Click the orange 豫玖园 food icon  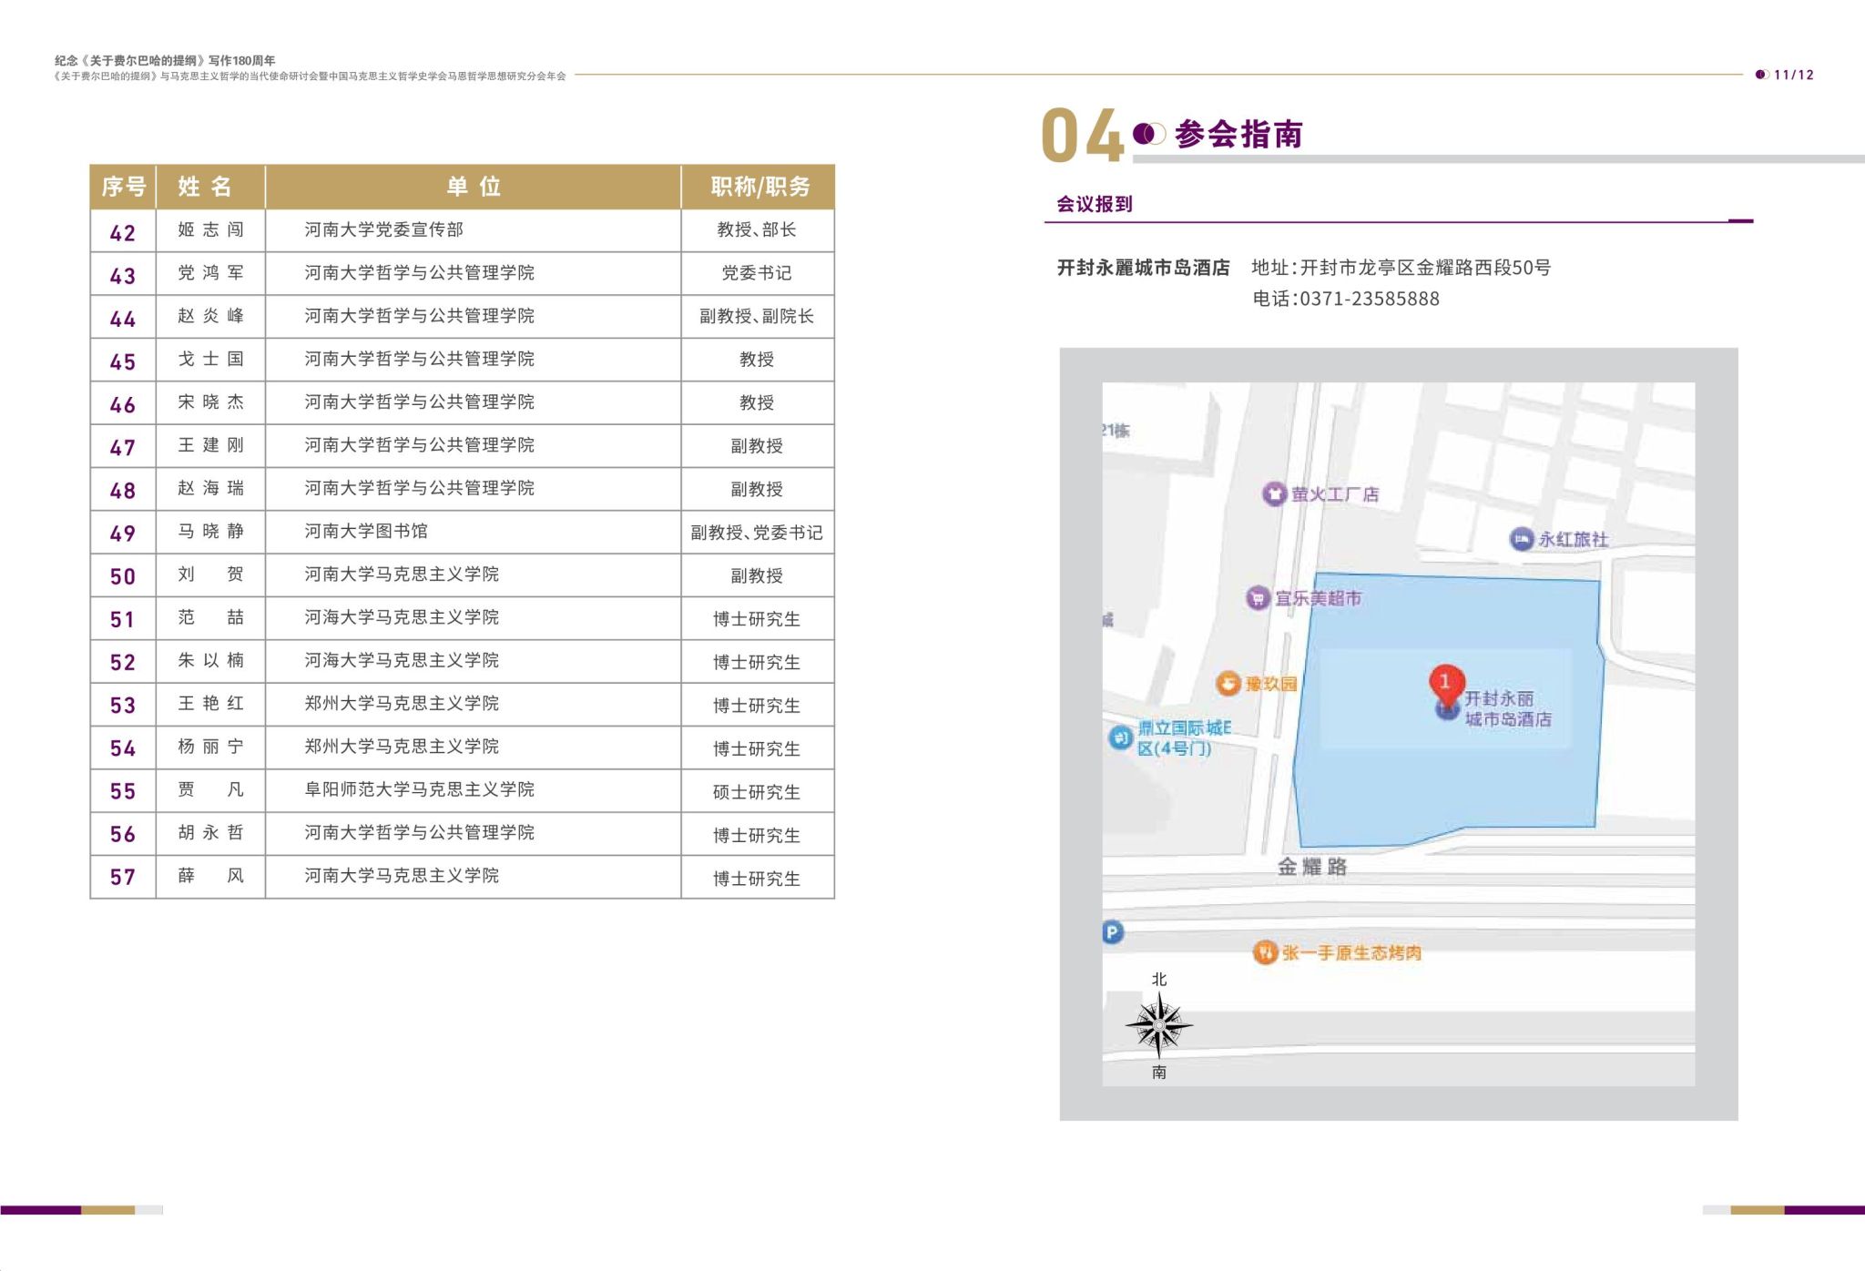coord(1228,683)
